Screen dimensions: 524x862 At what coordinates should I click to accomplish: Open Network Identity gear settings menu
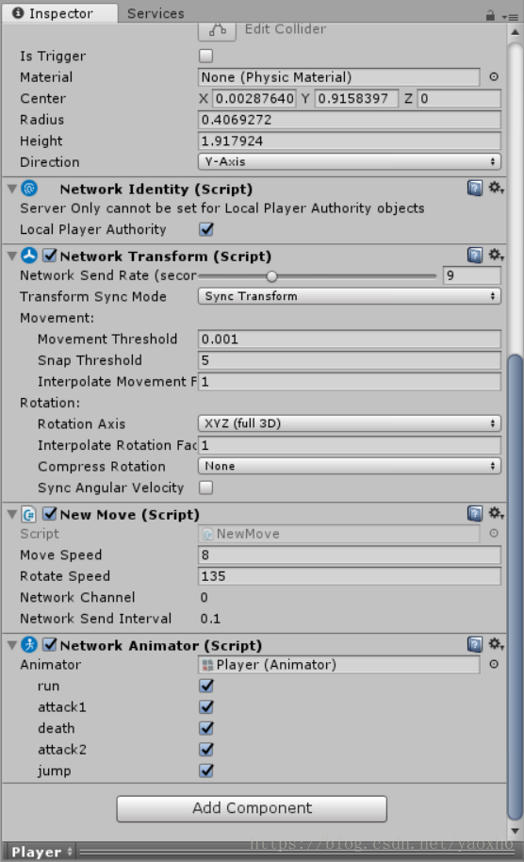click(x=496, y=188)
